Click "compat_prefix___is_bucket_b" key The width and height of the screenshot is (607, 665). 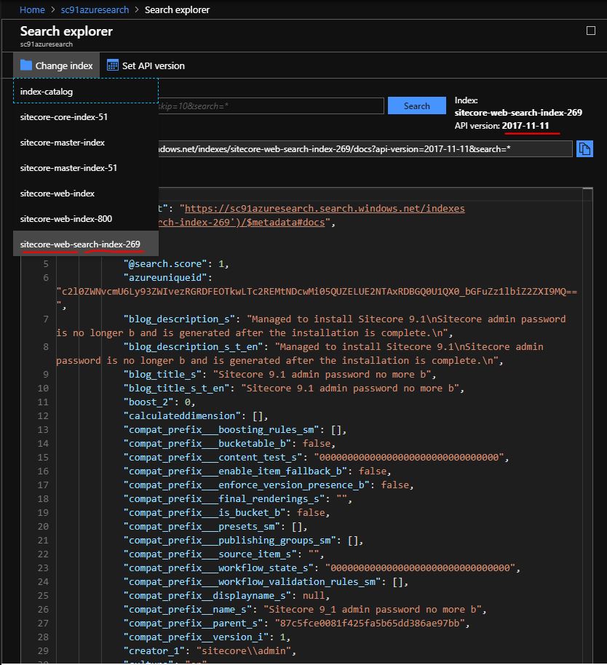tap(205, 512)
